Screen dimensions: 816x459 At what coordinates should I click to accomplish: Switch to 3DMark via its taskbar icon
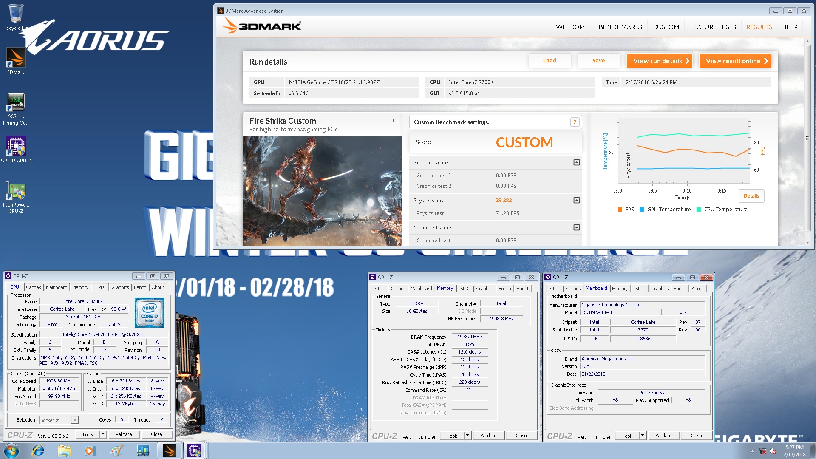click(169, 450)
